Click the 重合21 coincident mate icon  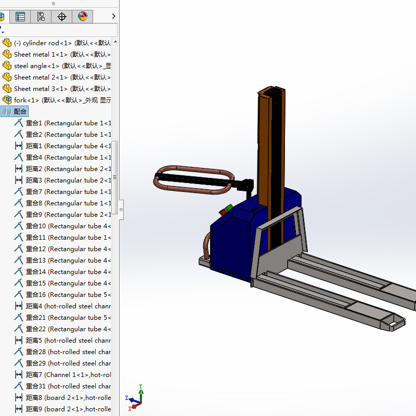pos(19,317)
